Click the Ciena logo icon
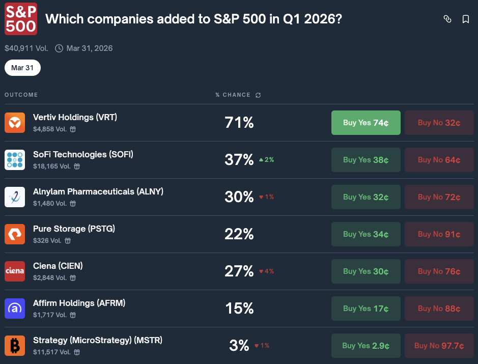Viewport: 478px width, 364px height. coord(15,271)
